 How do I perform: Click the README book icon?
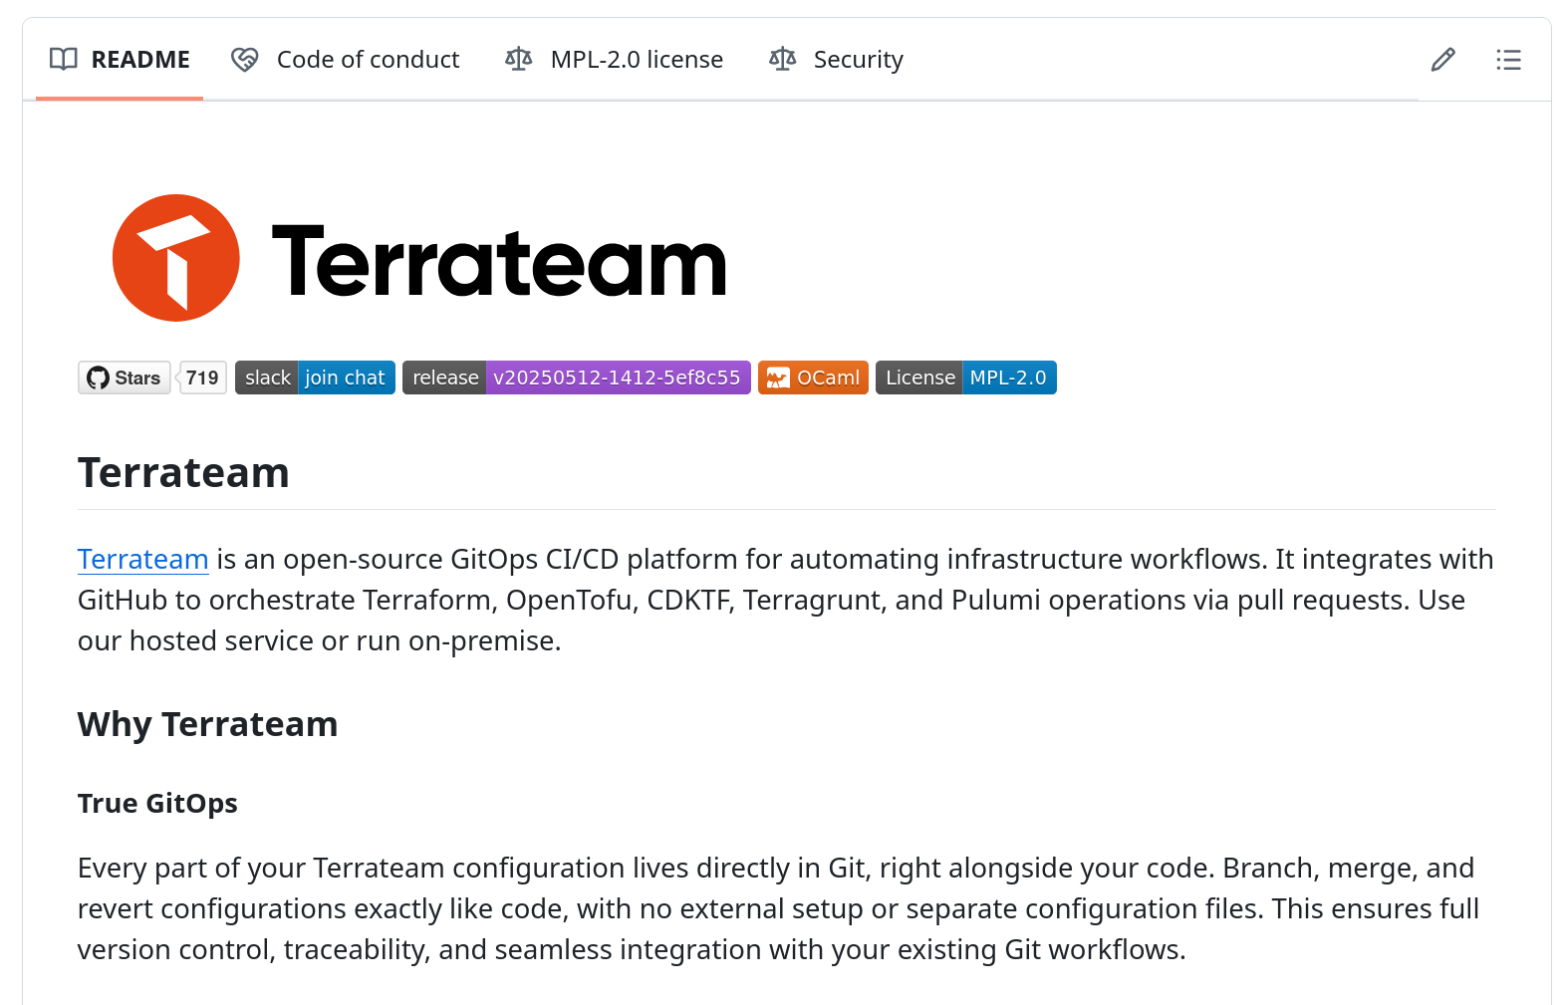click(64, 60)
